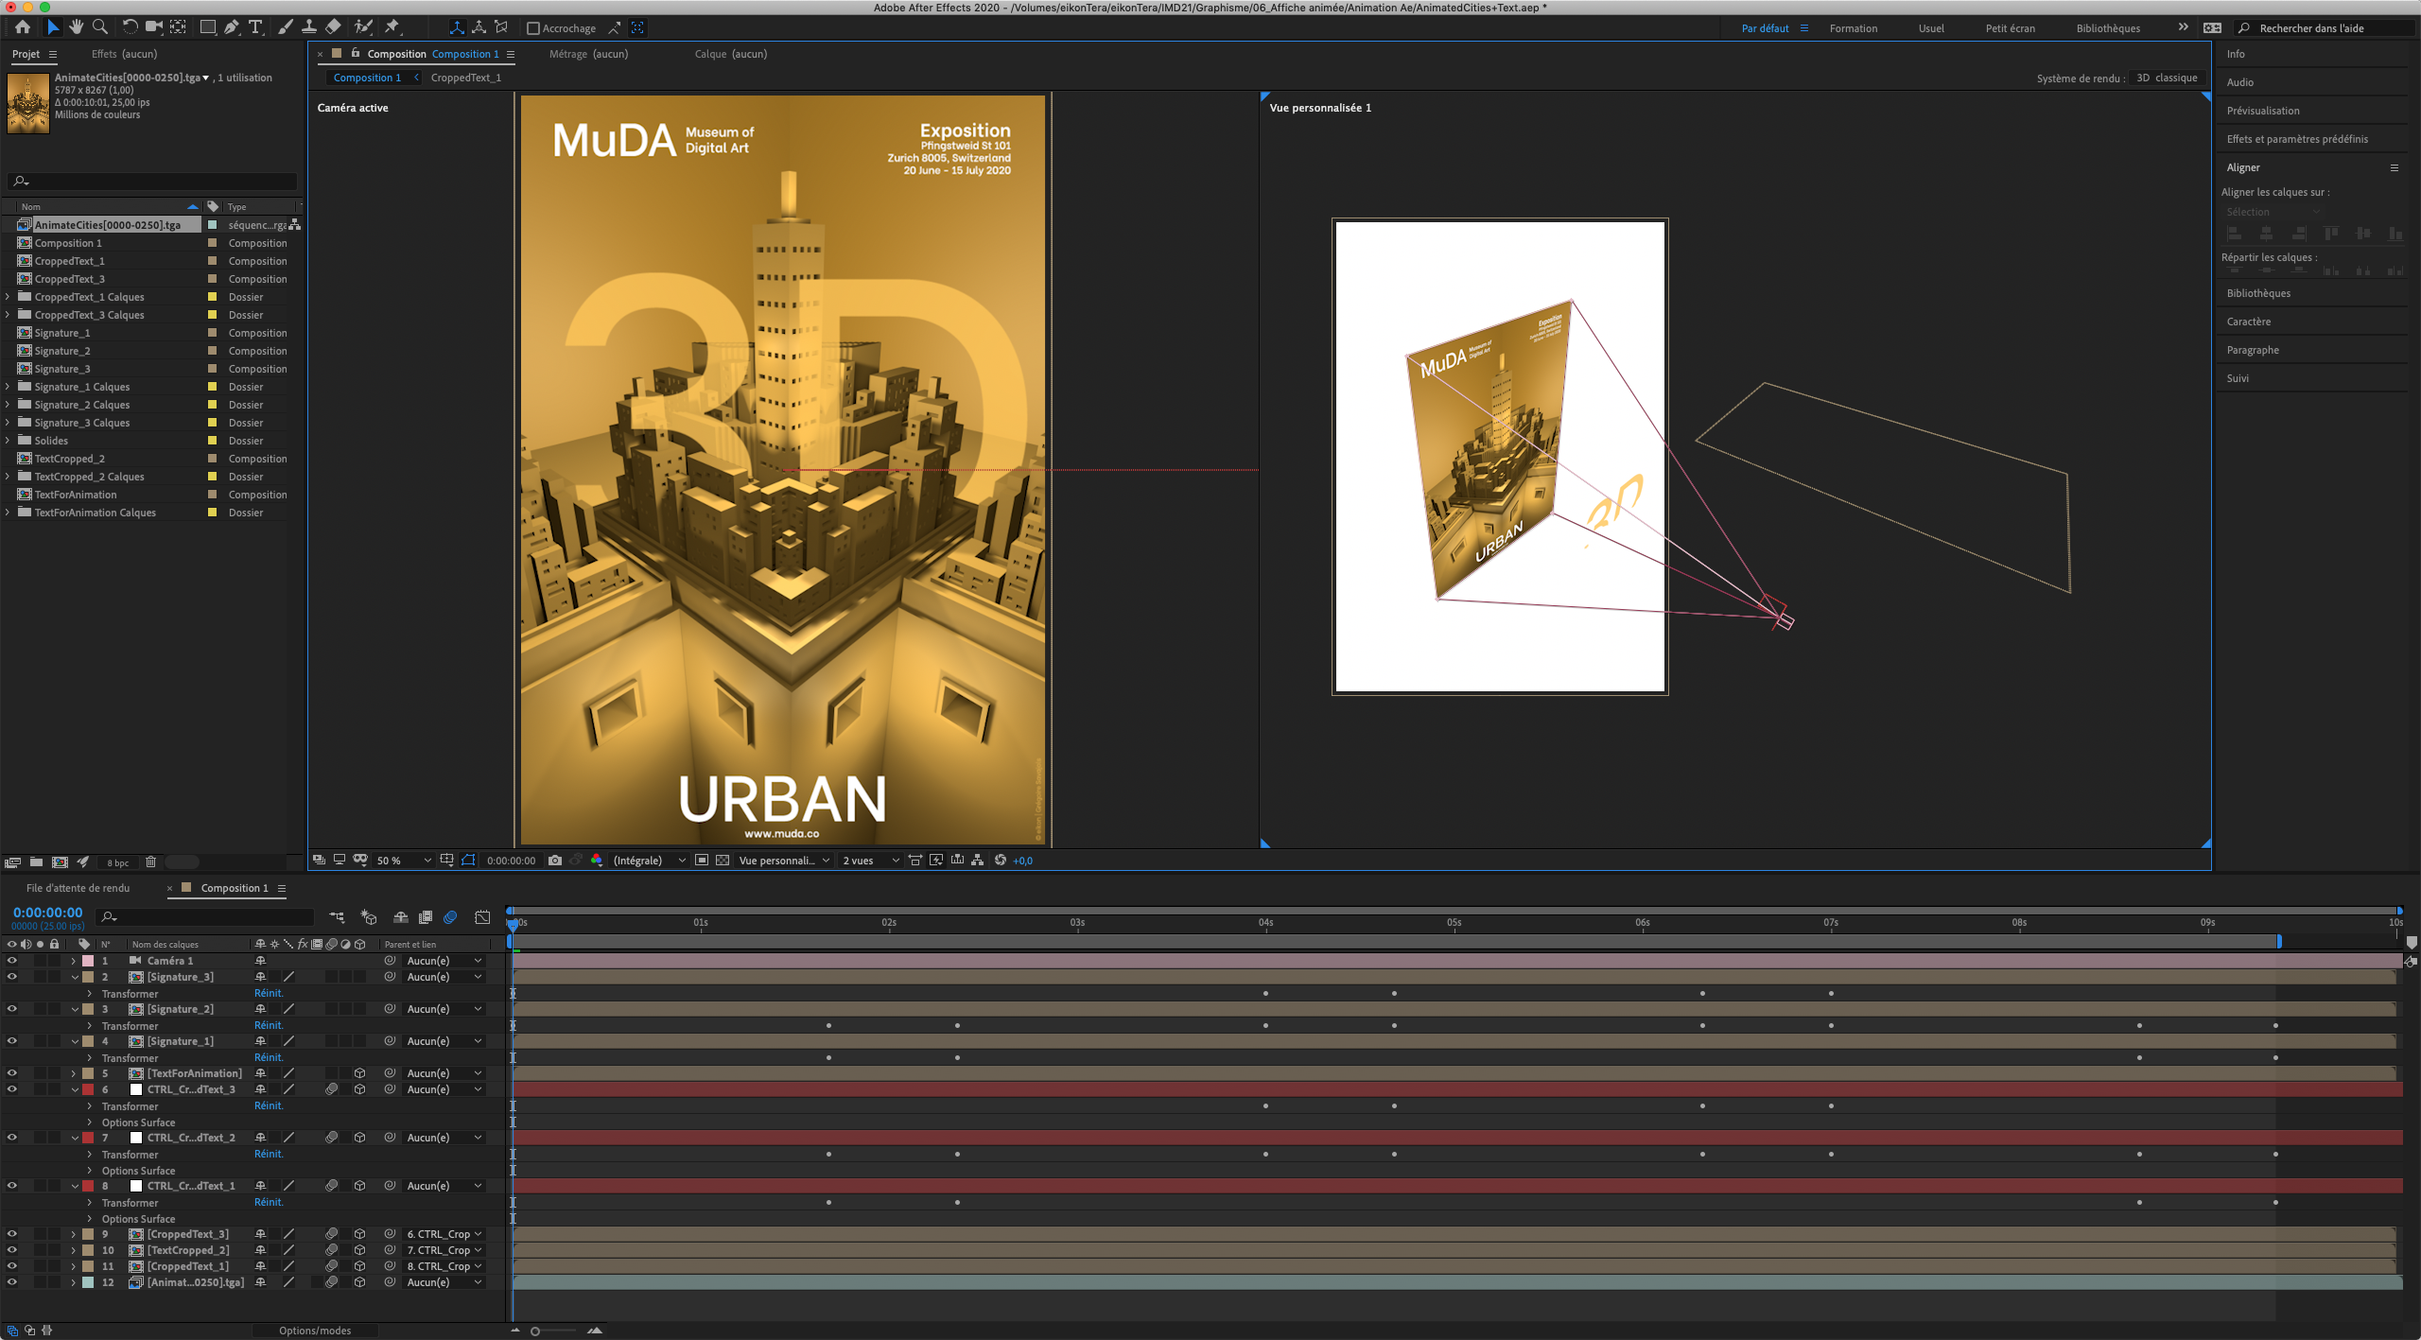Select the Puppet Pin tool
The width and height of the screenshot is (2421, 1340).
[x=392, y=27]
